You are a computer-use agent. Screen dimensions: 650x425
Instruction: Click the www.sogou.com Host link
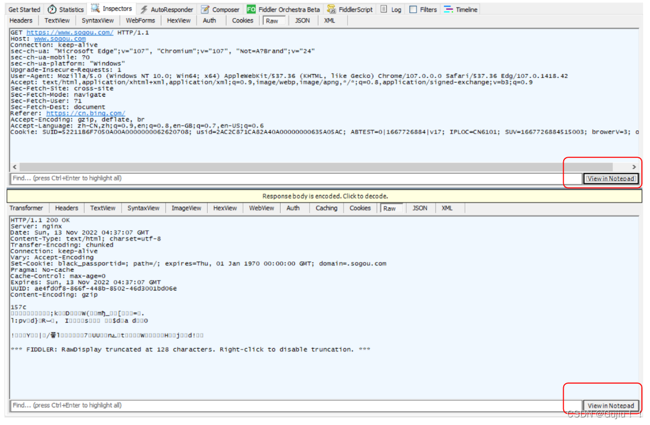(x=59, y=38)
